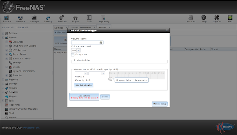Open the Network toolbar icon
This screenshot has height=135, width=237.
tap(21, 19)
